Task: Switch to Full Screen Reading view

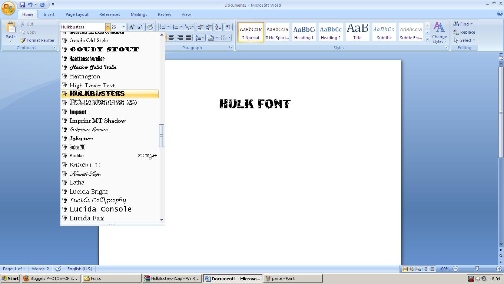Action: [412, 269]
